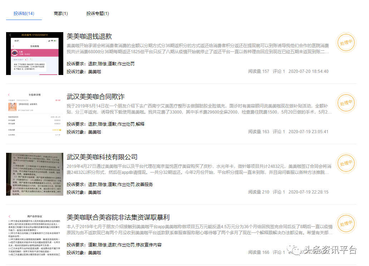Click 阅读量 163 on second complaint
This screenshot has height=266, width=369.
[x=259, y=132]
